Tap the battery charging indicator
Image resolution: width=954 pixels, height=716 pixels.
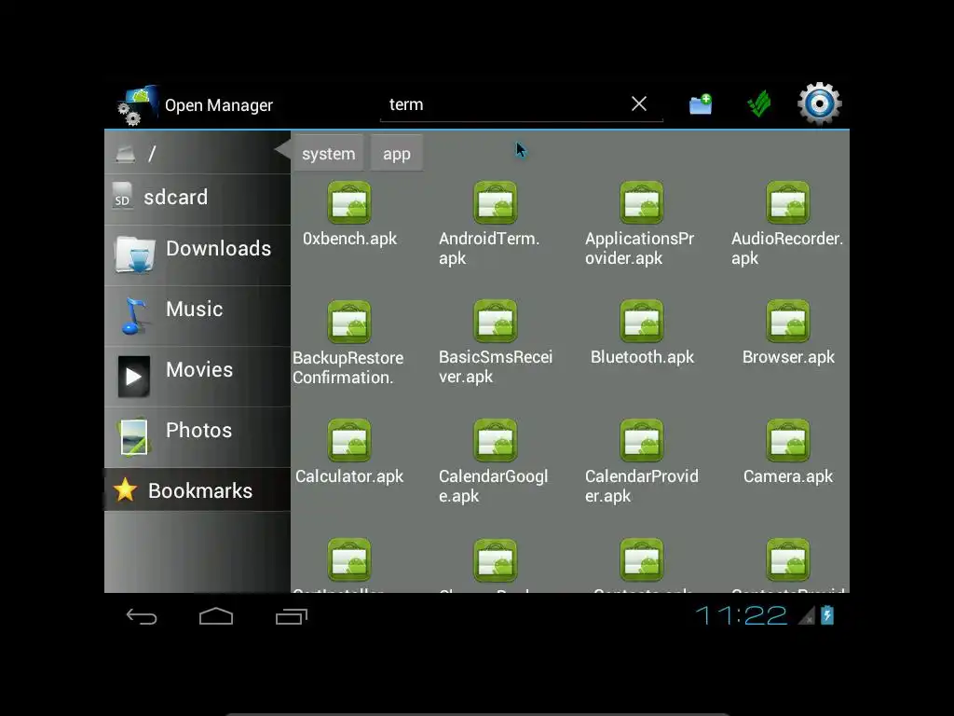[827, 615]
